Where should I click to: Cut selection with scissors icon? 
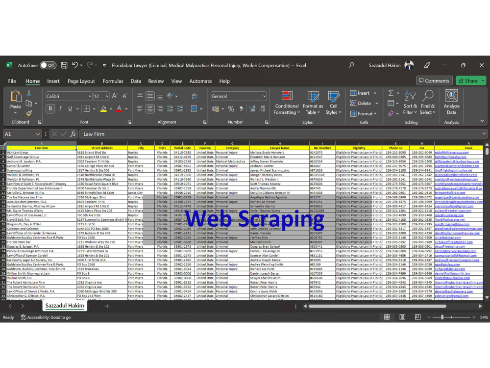tap(29, 93)
